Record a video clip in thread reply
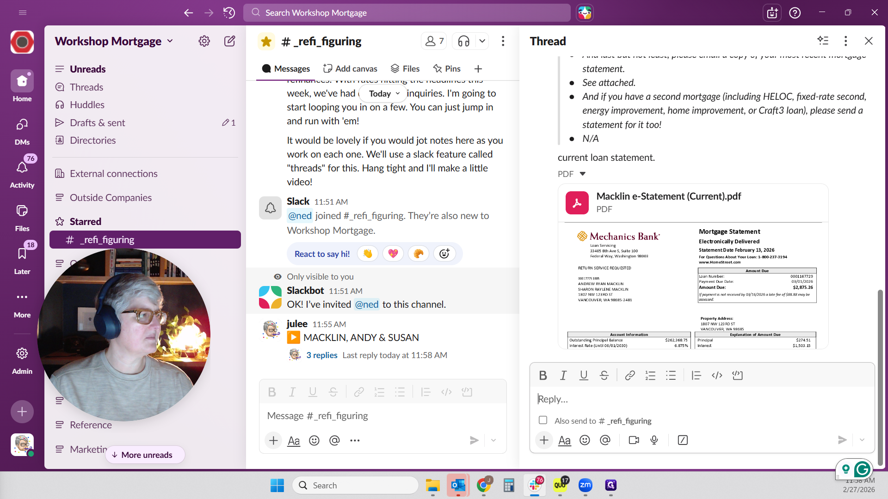 [634, 440]
